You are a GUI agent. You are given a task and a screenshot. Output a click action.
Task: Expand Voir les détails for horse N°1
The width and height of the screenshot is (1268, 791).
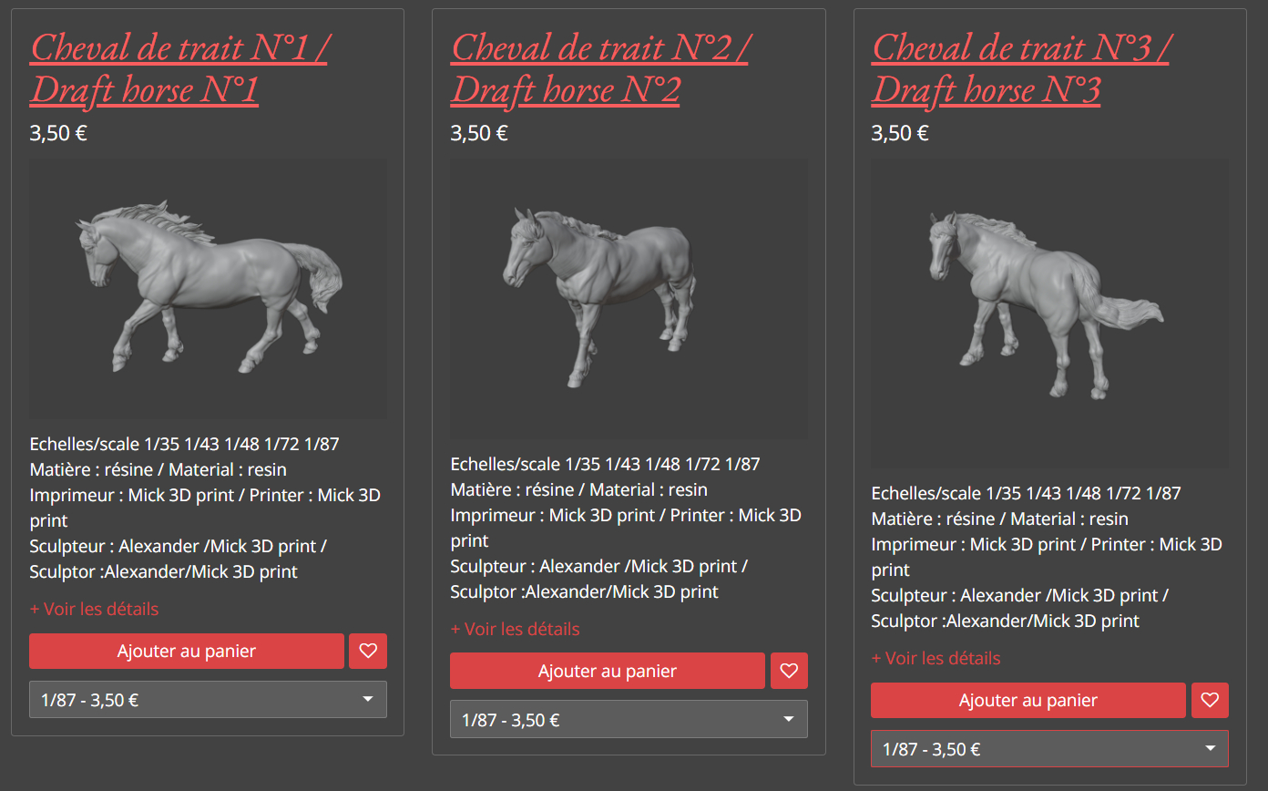click(94, 609)
